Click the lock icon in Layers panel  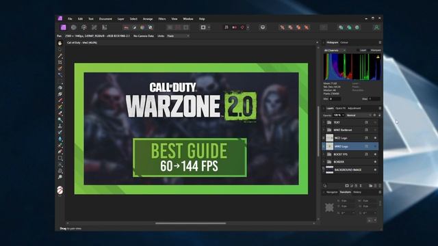pyautogui.click(x=379, y=115)
